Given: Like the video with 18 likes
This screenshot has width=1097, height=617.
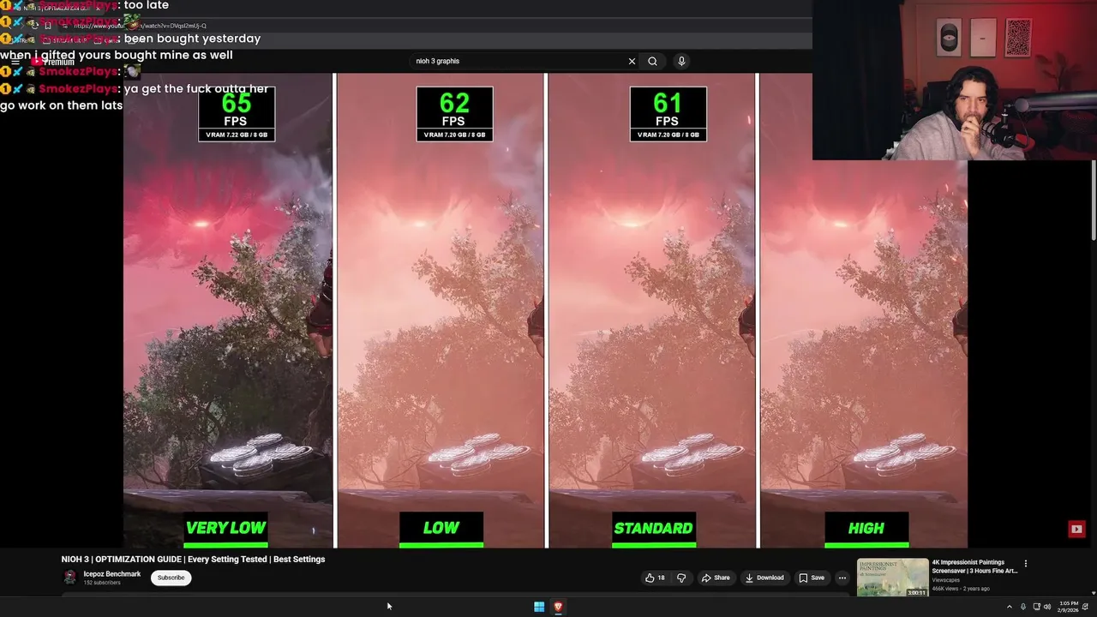Looking at the screenshot, I should tap(655, 578).
